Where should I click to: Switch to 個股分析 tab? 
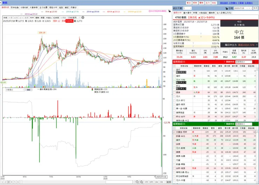pos(53,8)
